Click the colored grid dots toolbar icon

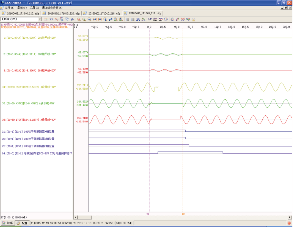pos(46,19)
